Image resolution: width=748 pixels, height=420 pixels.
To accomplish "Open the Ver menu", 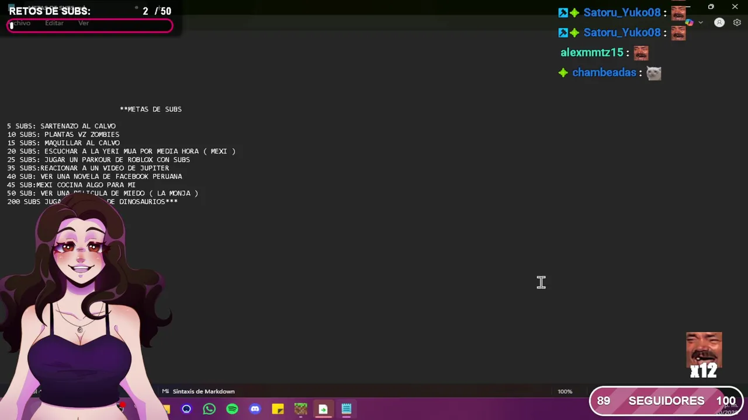I will tap(84, 23).
